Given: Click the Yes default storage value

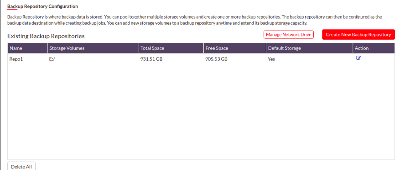Looking at the screenshot, I should (x=271, y=59).
